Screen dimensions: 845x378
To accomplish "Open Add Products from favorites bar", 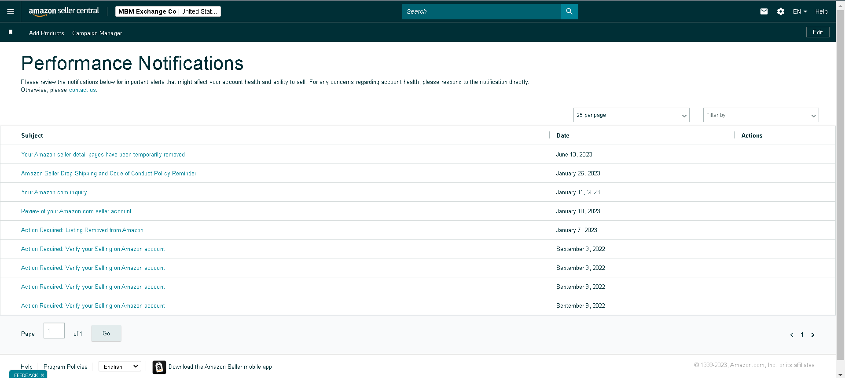I will (x=47, y=33).
